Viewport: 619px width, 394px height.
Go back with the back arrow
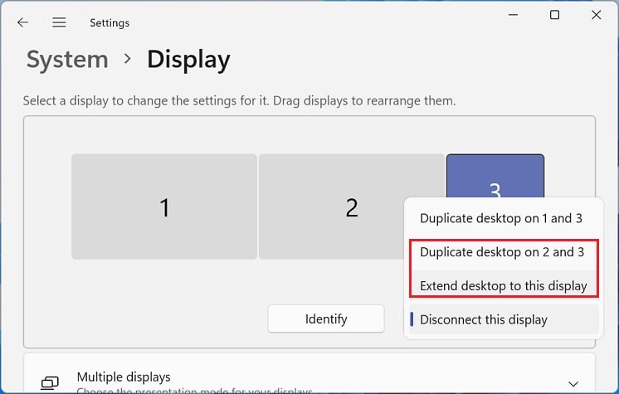(x=23, y=22)
